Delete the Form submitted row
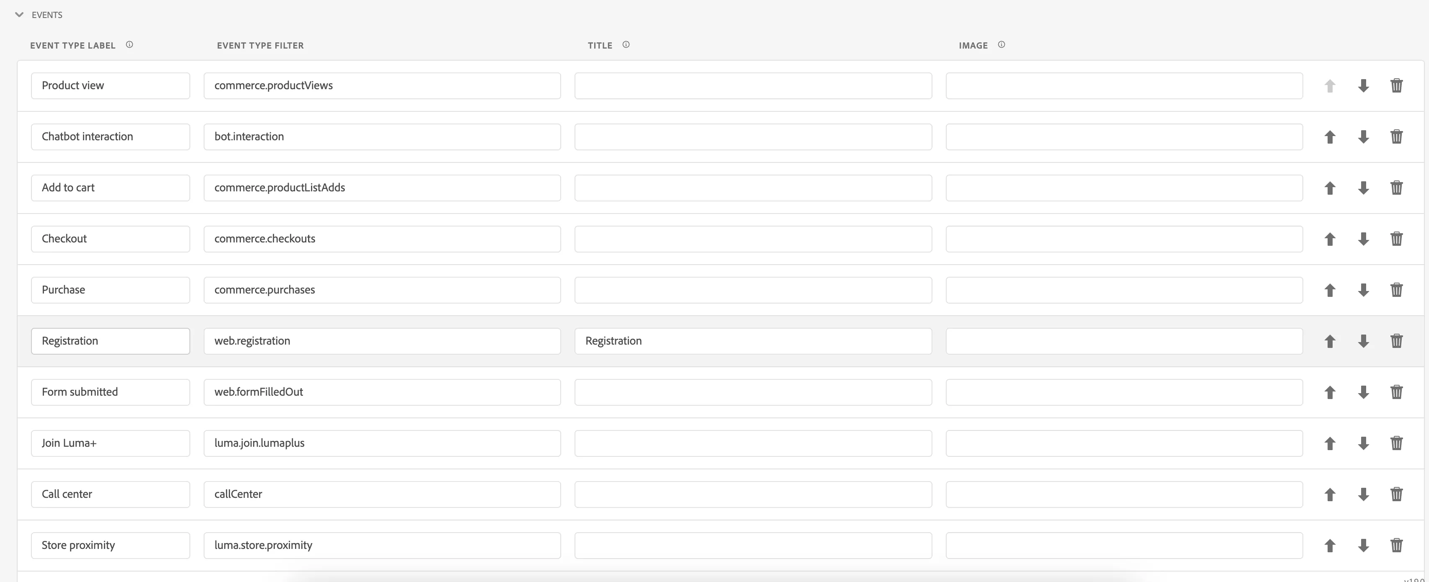Screen dimensions: 1429x582 pos(1396,392)
